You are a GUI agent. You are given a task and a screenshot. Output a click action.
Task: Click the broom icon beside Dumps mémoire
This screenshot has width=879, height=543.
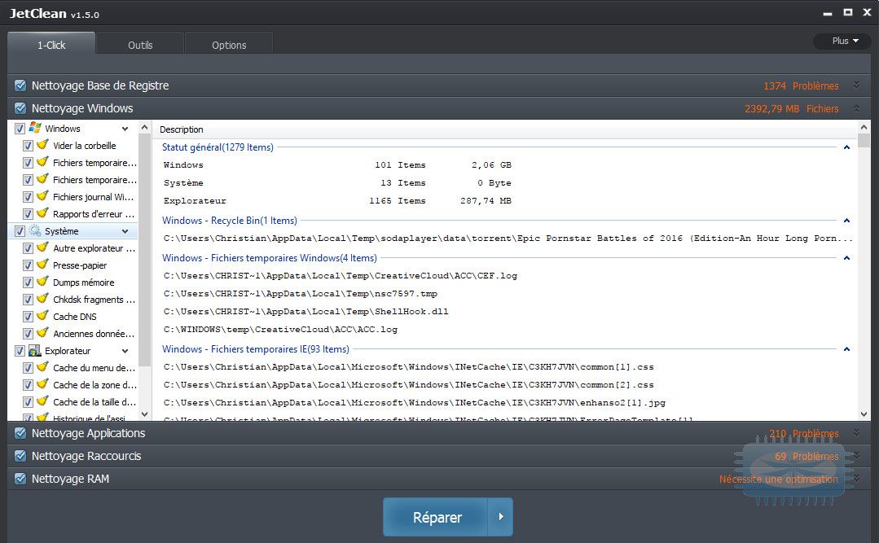pyautogui.click(x=42, y=282)
